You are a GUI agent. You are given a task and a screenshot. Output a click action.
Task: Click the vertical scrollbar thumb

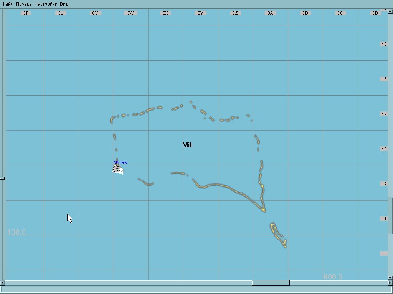click(390, 216)
